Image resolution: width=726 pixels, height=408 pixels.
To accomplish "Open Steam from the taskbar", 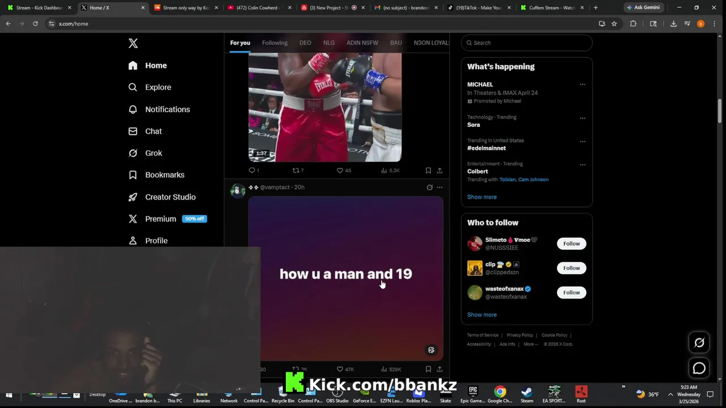I will (x=526, y=394).
